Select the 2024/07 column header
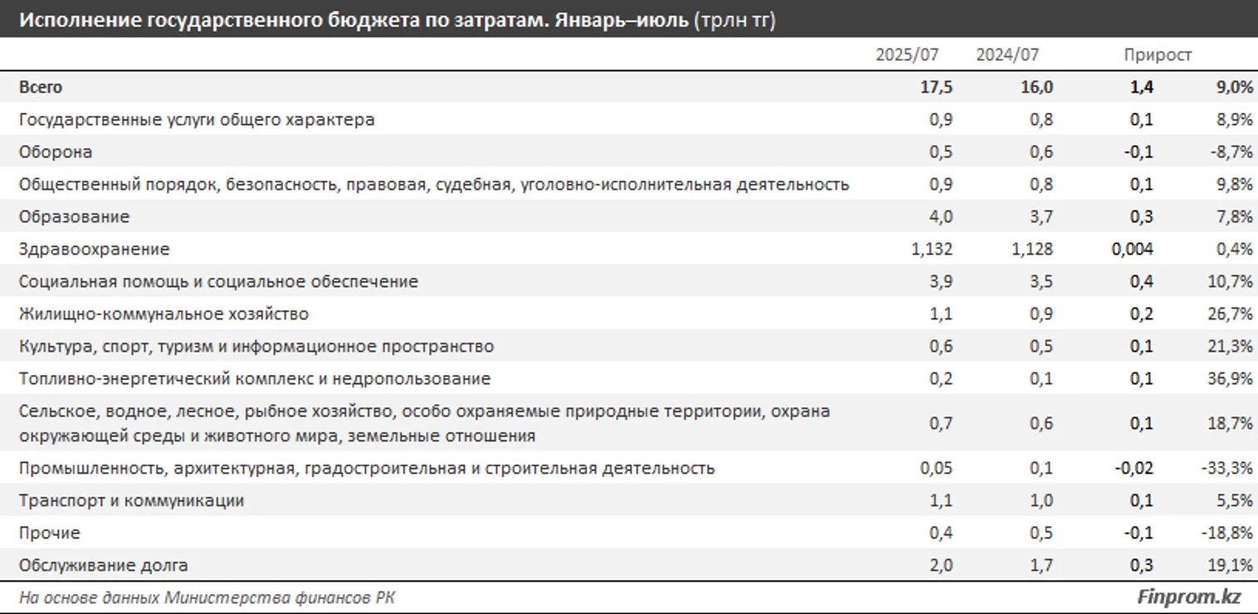Image resolution: width=1258 pixels, height=614 pixels. tap(1007, 55)
